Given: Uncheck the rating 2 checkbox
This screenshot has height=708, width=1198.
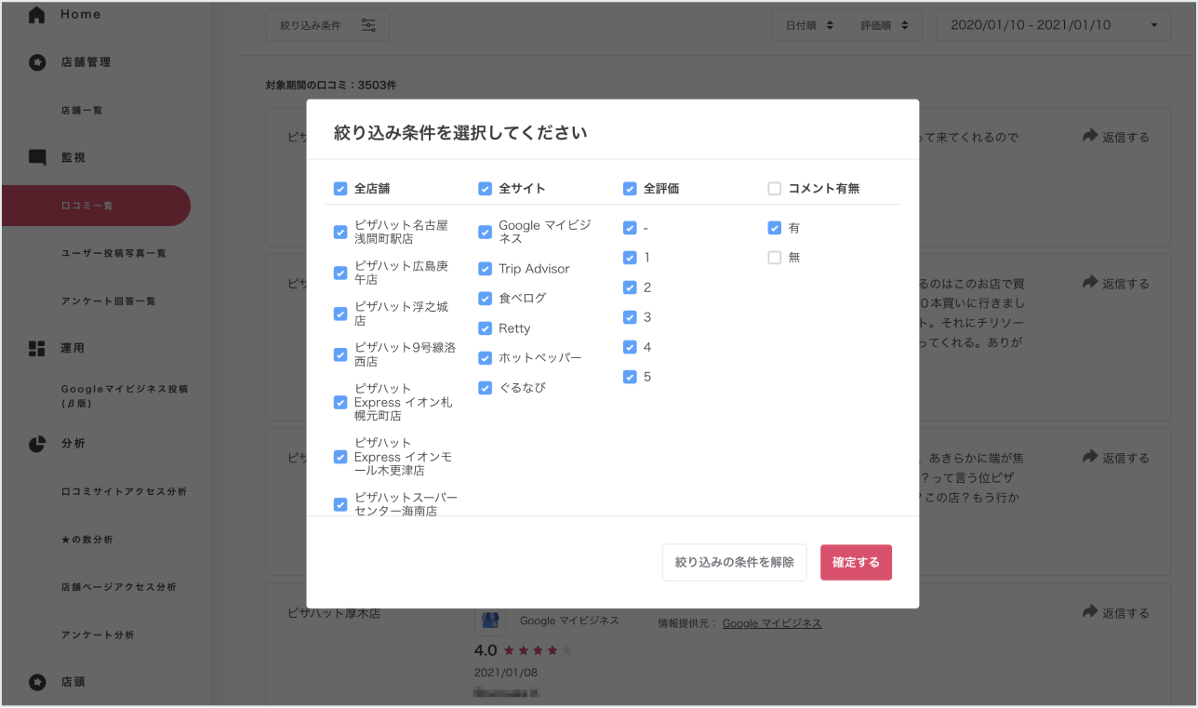Looking at the screenshot, I should (x=630, y=287).
